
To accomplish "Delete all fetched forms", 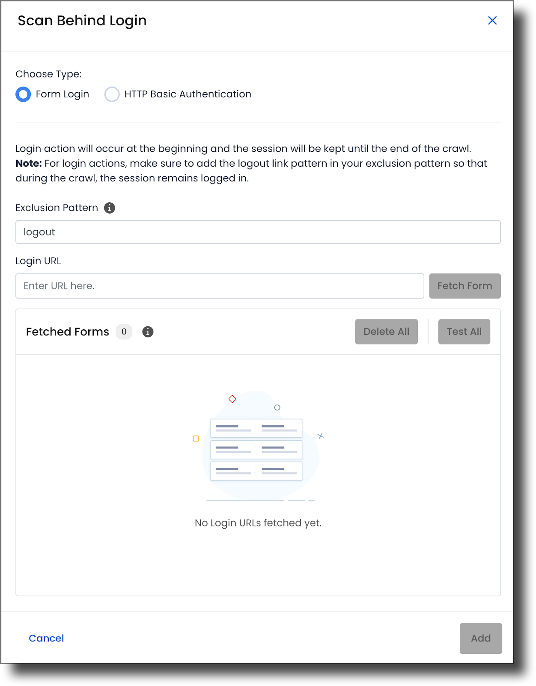I will point(386,331).
